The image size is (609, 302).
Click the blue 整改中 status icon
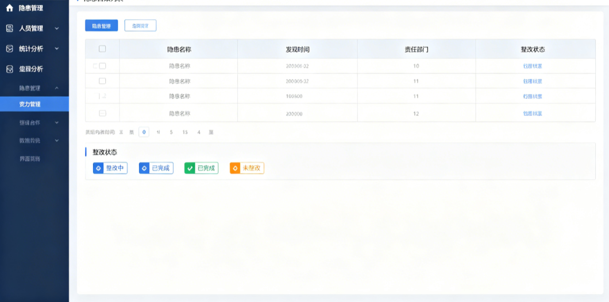(98, 168)
